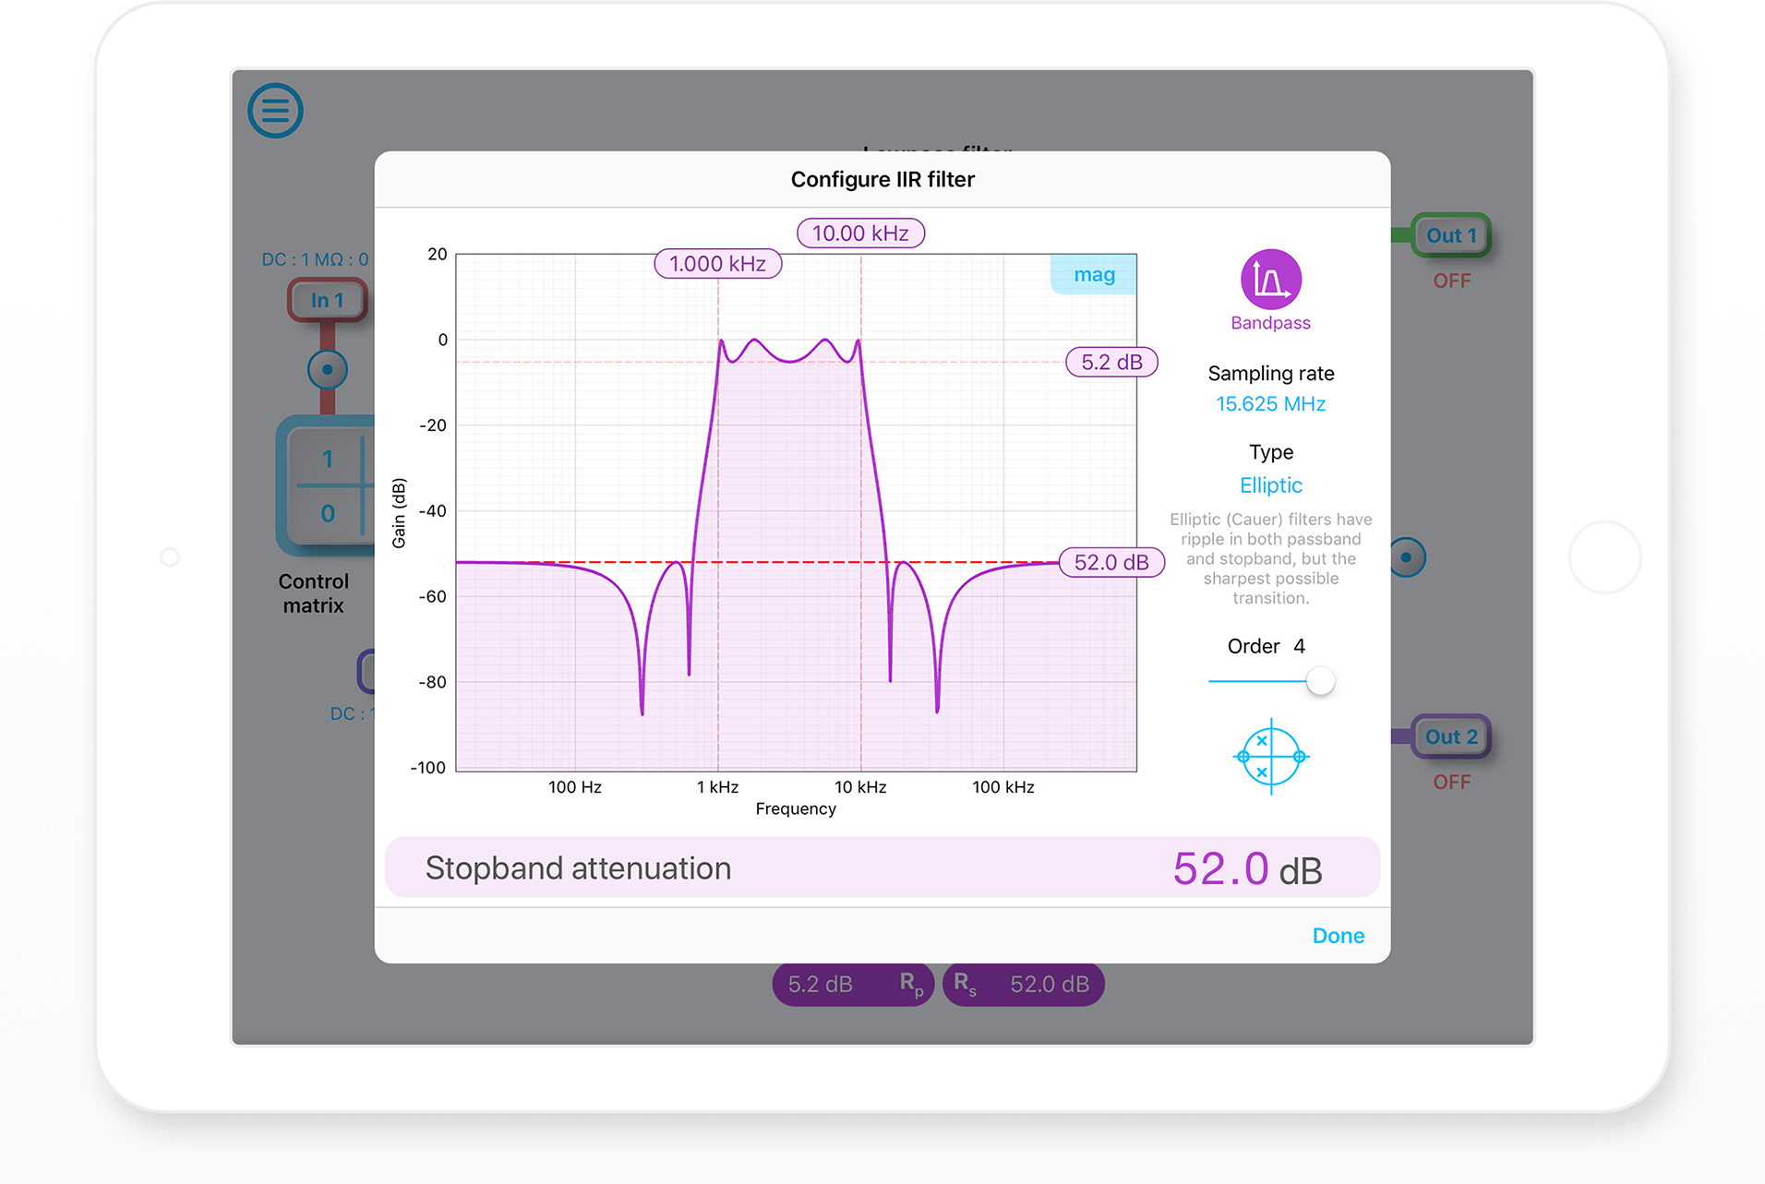
Task: Toggle Out 1 OFF state
Action: coord(1451,281)
